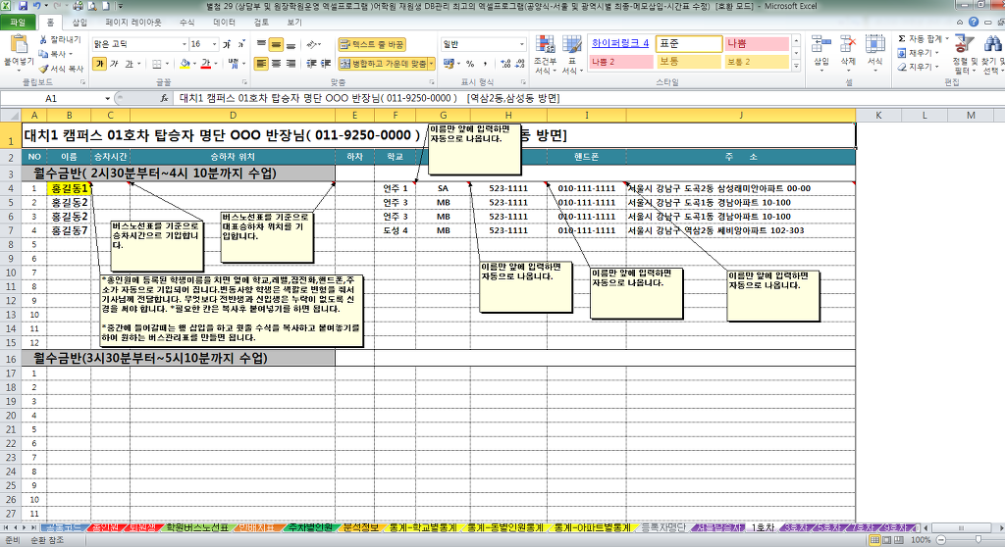Click the Insert Function fx icon
The image size is (1005, 547).
pos(164,99)
